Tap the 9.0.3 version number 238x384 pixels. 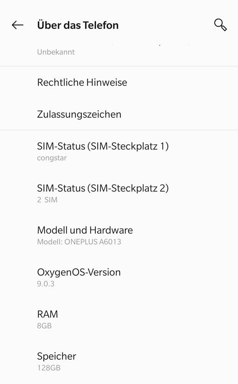pos(45,284)
